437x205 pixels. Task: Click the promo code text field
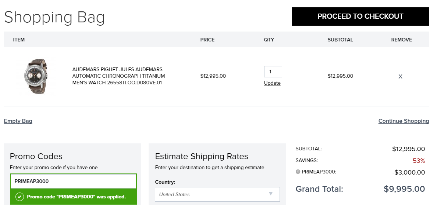(73, 182)
